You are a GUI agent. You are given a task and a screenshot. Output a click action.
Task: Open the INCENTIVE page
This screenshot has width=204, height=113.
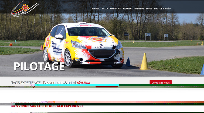(139, 9)
